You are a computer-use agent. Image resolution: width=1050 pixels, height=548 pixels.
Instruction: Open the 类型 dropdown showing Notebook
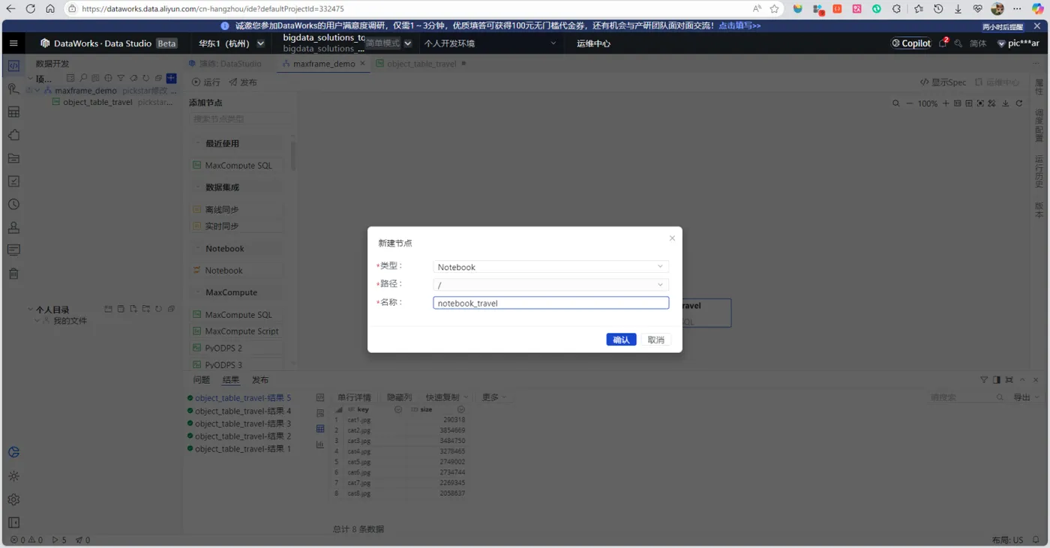[550, 267]
